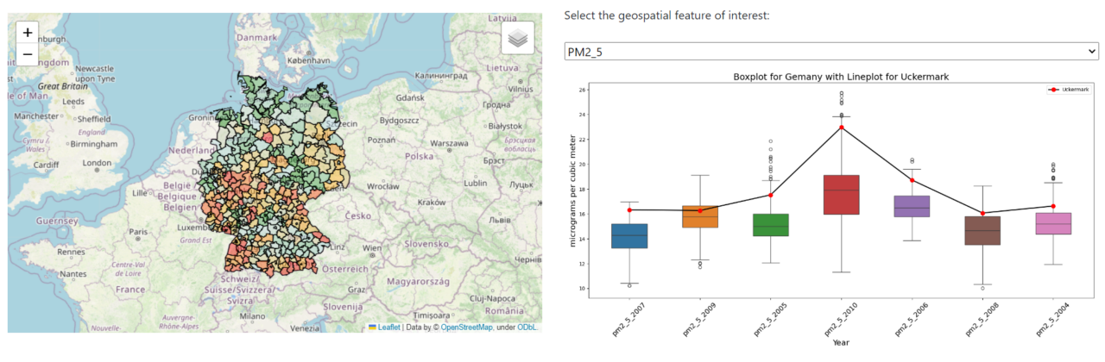Screen dimensions: 1105x362
Task: Select the pink pm2_5_2004 box
Action: pos(1053,223)
